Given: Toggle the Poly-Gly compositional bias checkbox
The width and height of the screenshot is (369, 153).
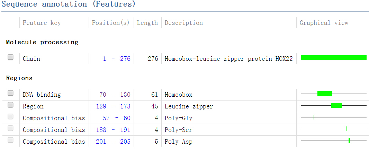Looking at the screenshot, I should point(10,116).
